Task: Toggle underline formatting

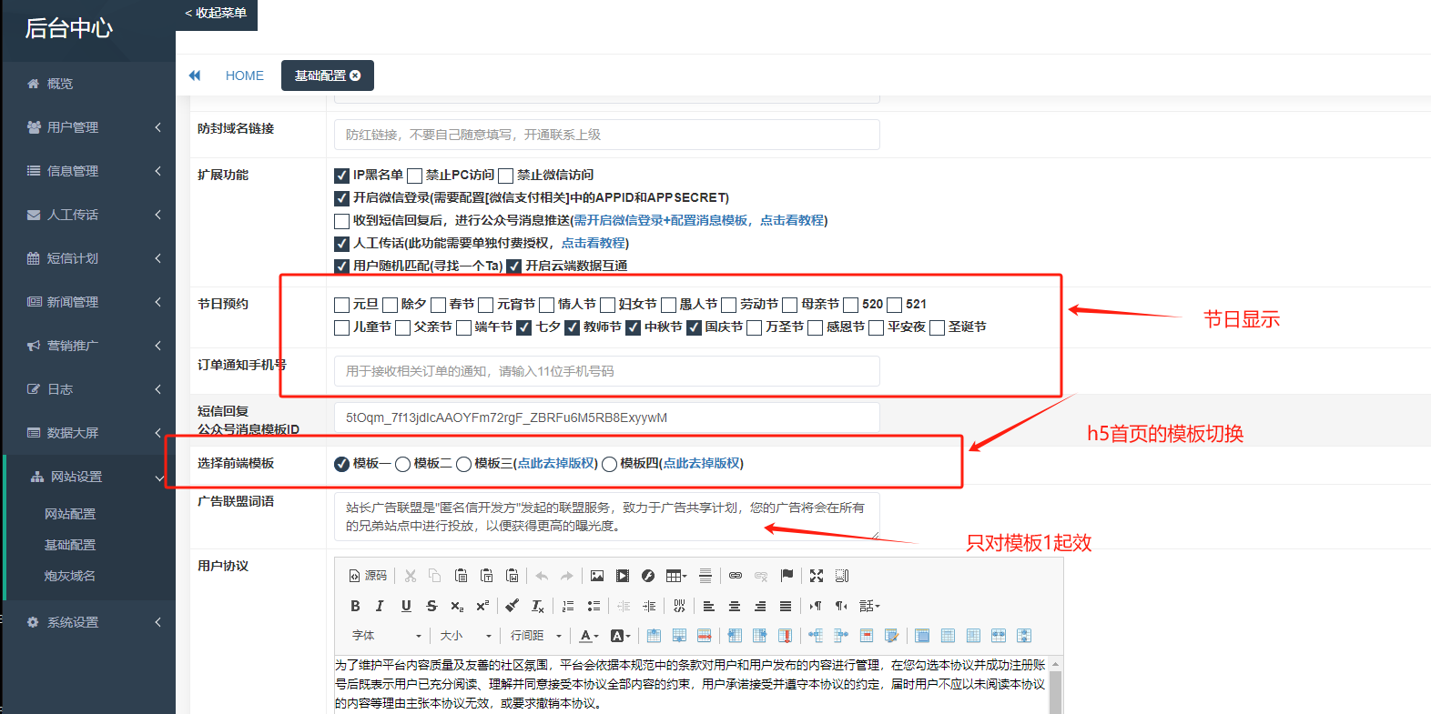Action: pos(406,606)
